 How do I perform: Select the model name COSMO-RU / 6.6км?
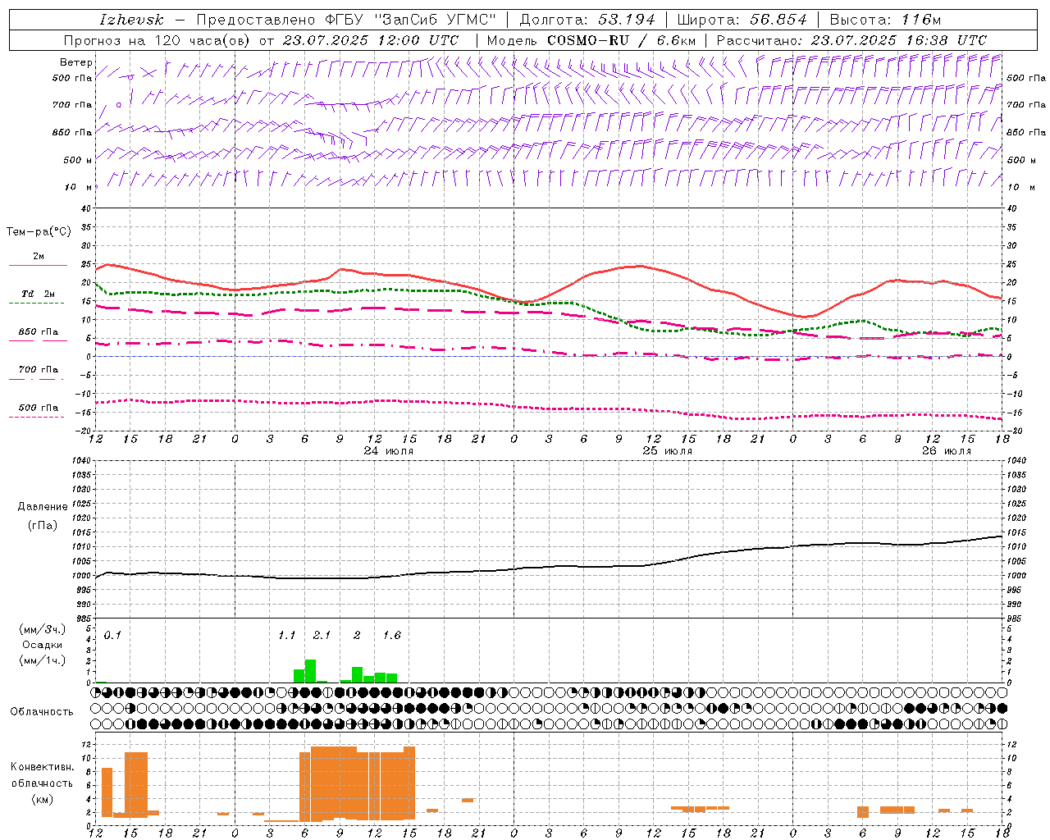click(x=622, y=40)
